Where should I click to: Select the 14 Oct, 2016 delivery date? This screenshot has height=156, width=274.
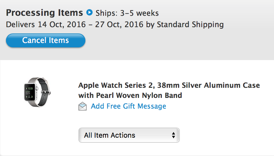click(62, 25)
